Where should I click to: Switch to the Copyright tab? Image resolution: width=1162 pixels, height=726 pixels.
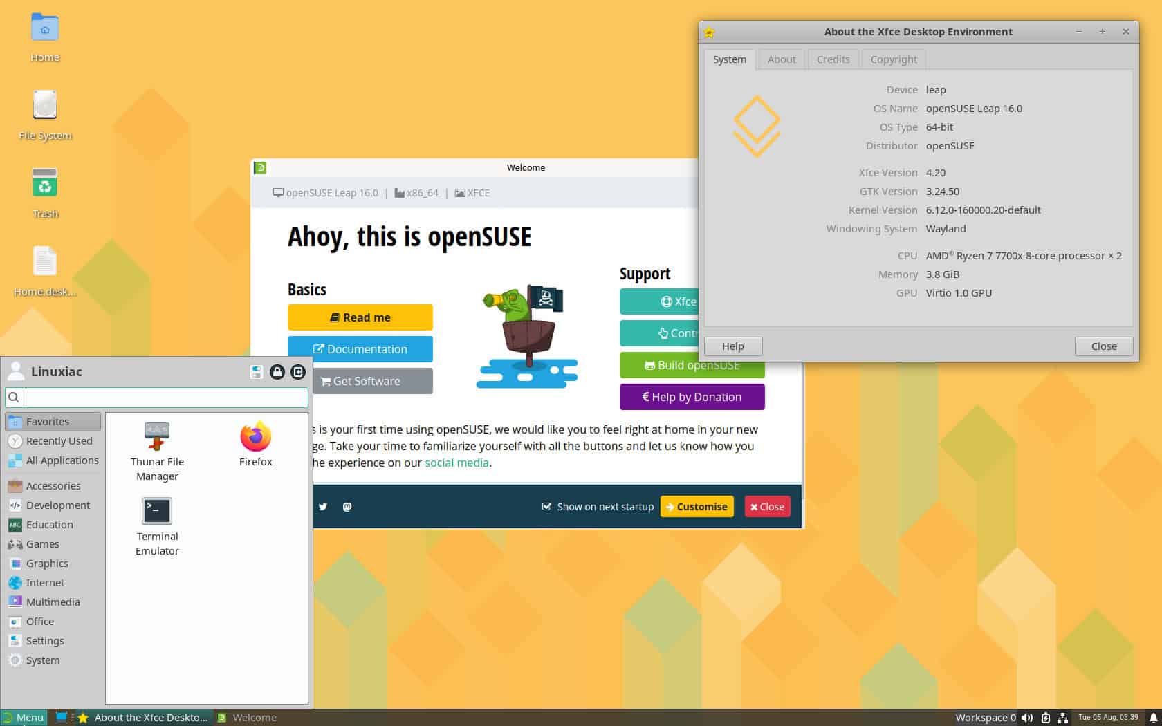[x=893, y=59]
